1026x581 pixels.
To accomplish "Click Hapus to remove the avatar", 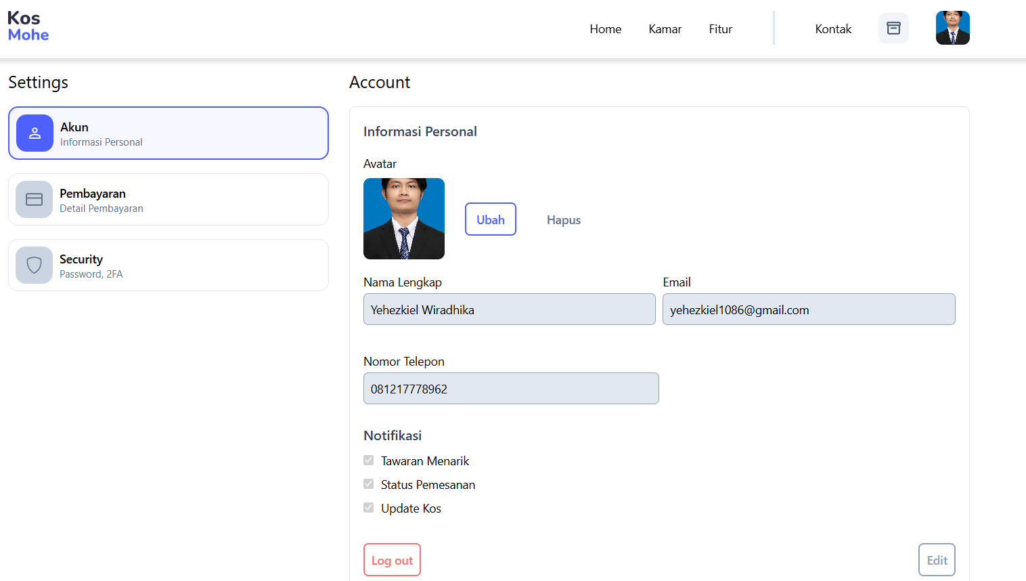I will (x=563, y=220).
